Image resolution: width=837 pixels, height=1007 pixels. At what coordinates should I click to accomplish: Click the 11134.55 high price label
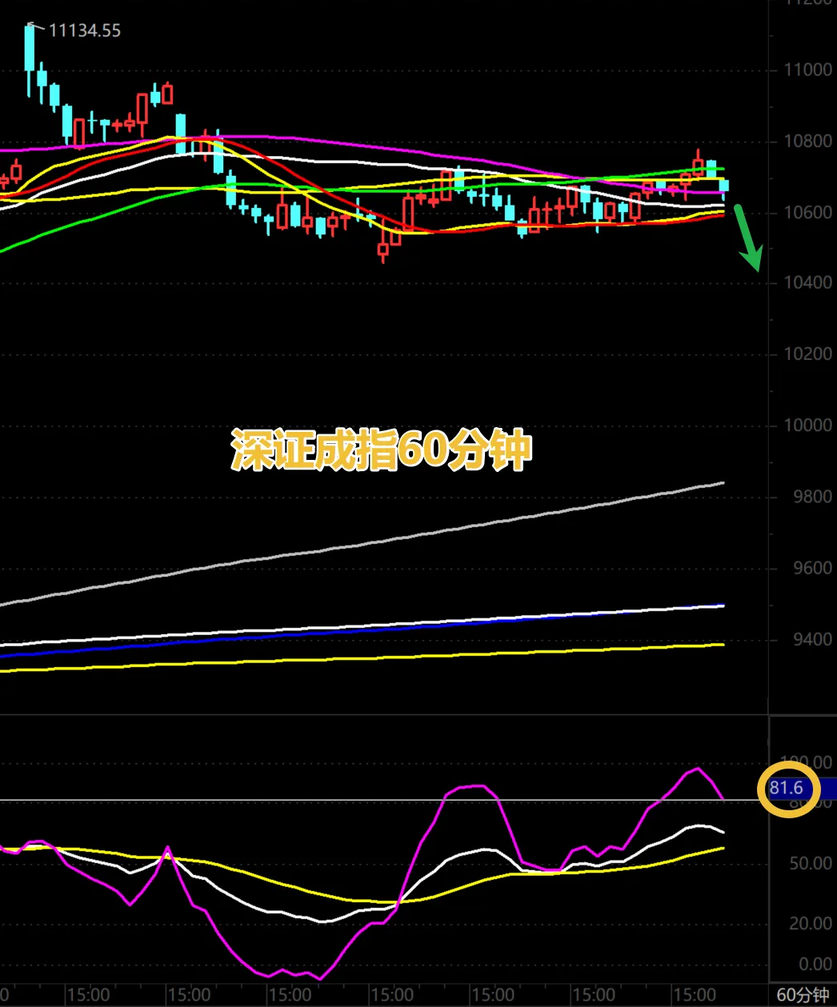tap(85, 31)
